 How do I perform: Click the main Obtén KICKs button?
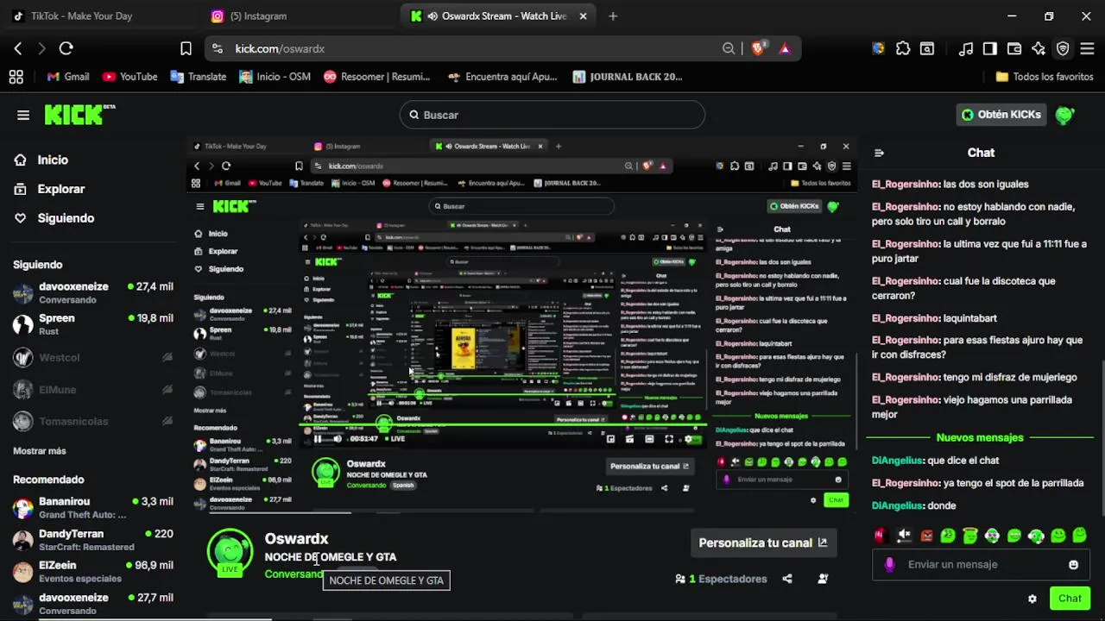click(1001, 115)
